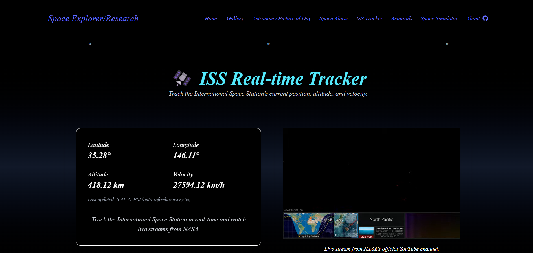
Task: Launch the Space Simulator link
Action: 439,19
